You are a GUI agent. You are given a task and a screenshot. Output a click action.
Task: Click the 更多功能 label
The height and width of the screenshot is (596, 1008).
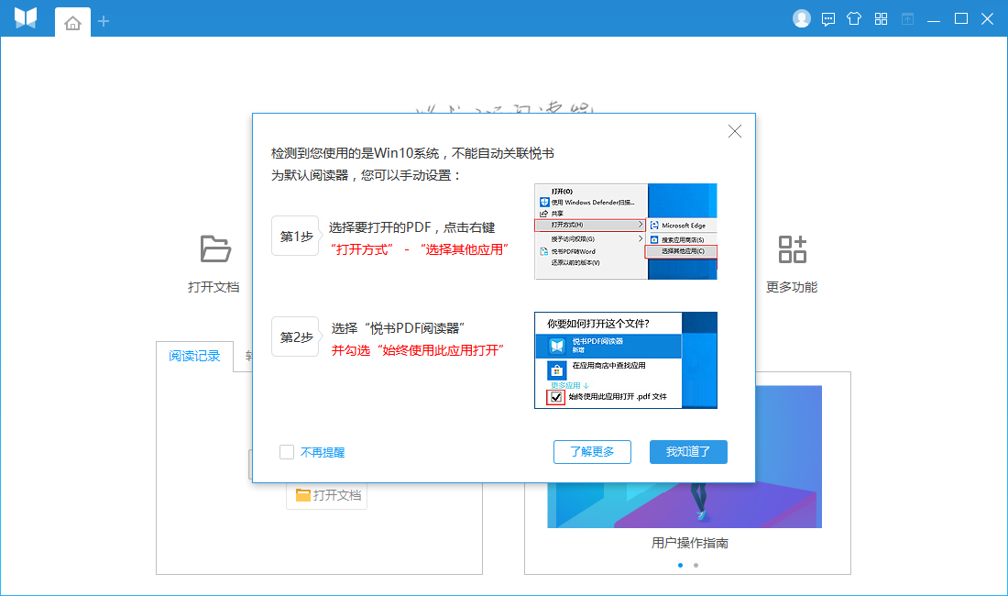(x=792, y=287)
